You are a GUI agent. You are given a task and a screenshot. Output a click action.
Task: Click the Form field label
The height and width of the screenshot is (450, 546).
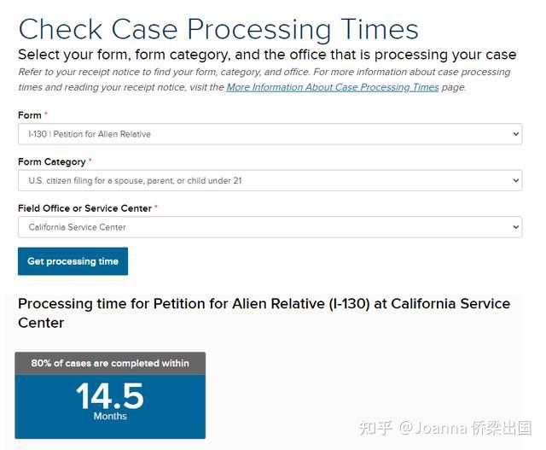point(30,115)
